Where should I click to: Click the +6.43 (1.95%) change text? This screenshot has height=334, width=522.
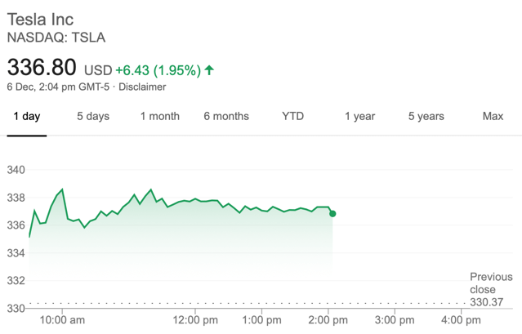[x=158, y=71]
